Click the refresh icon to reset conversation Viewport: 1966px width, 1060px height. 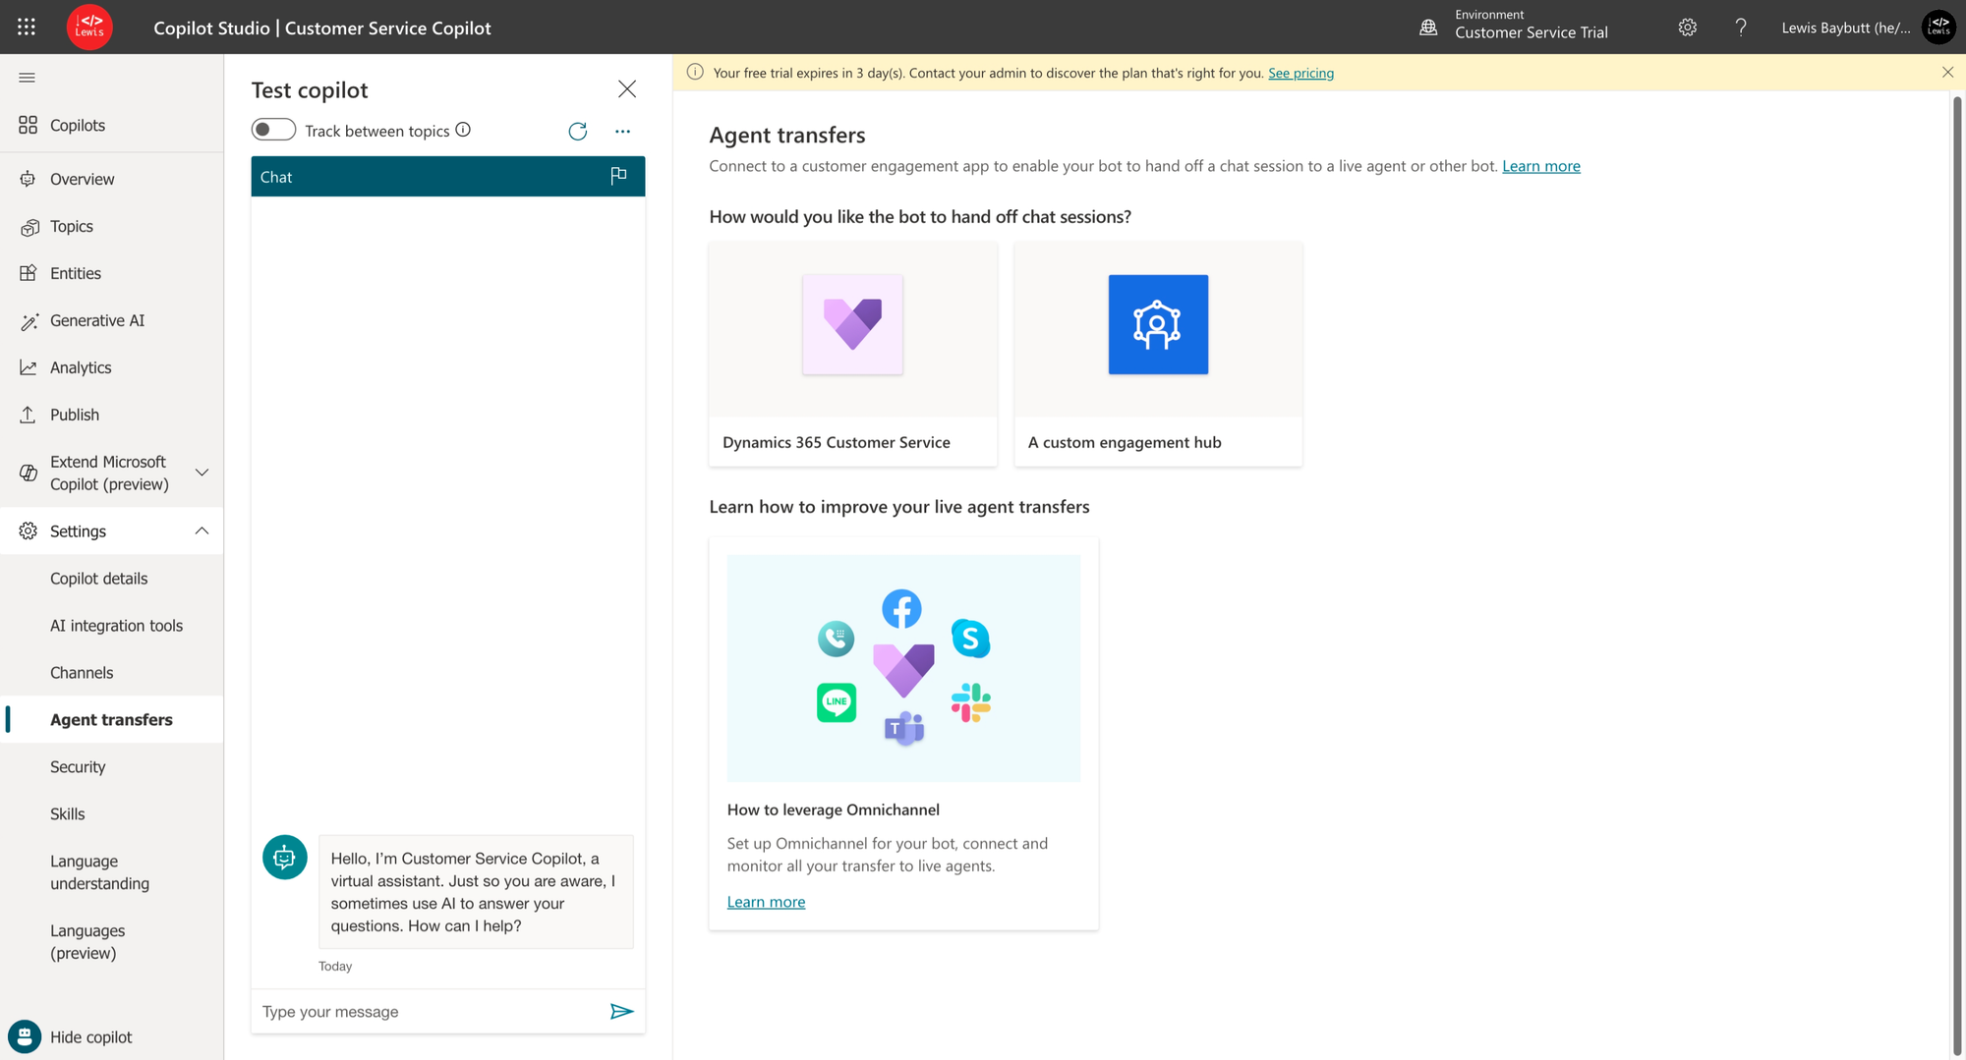coord(577,131)
